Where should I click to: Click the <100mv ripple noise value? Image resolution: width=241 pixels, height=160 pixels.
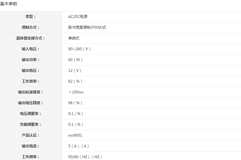click(x=76, y=92)
